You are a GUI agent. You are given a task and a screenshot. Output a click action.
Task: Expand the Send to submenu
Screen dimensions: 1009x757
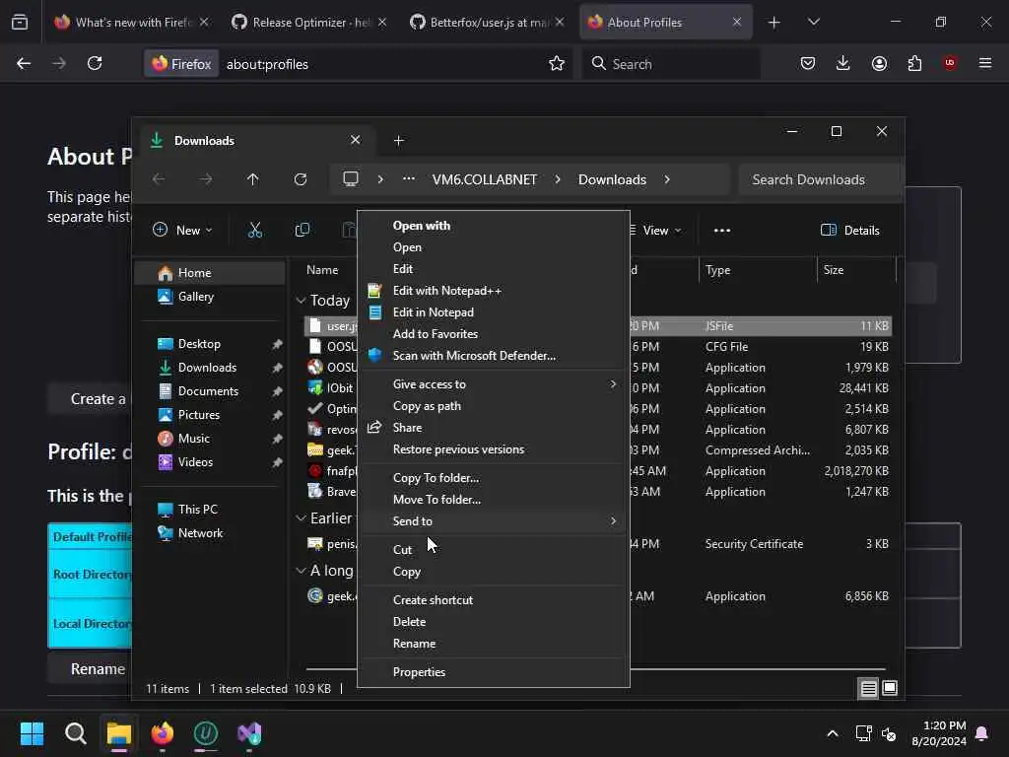click(494, 521)
